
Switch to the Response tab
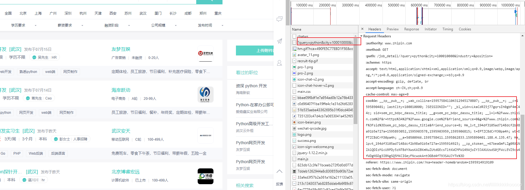point(411,29)
